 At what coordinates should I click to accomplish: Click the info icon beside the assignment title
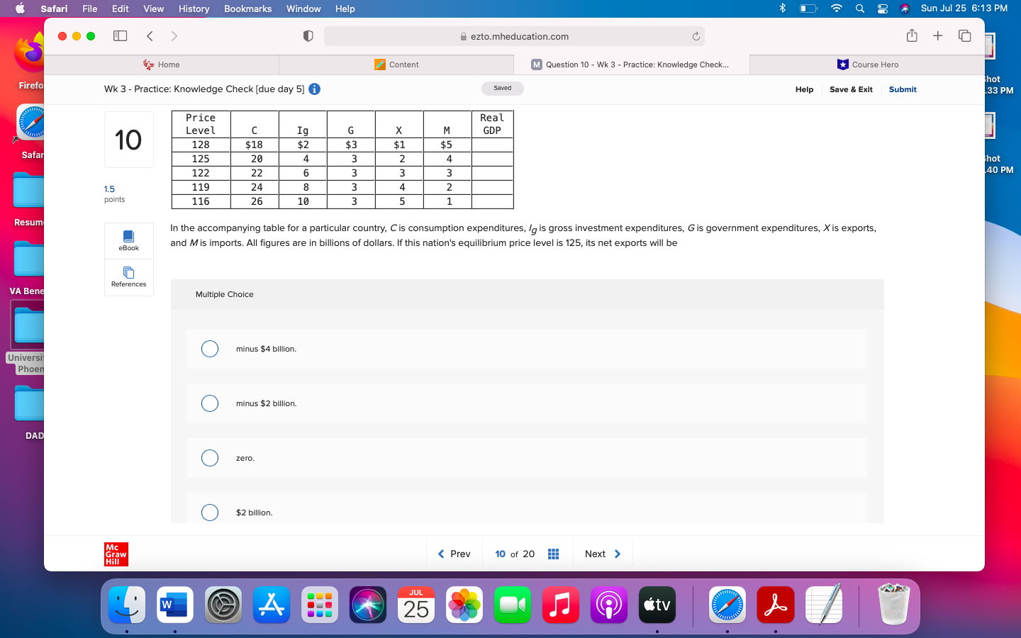pos(313,89)
